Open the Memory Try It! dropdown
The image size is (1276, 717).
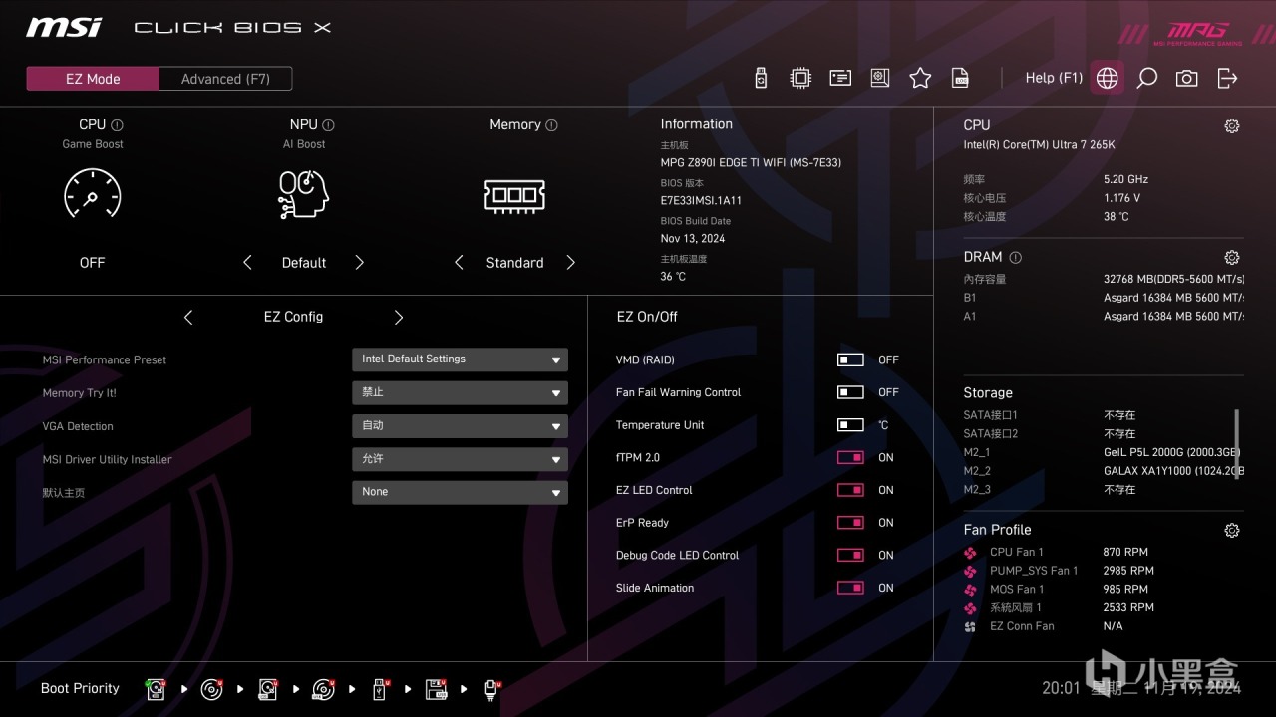460,392
